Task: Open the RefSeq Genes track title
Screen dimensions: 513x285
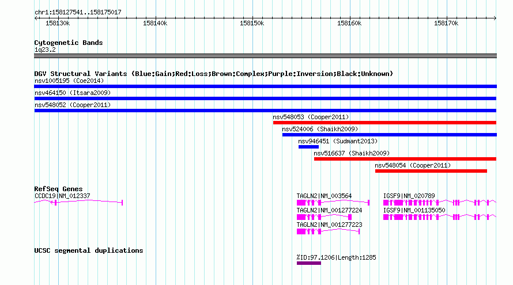Action: [x=58, y=189]
